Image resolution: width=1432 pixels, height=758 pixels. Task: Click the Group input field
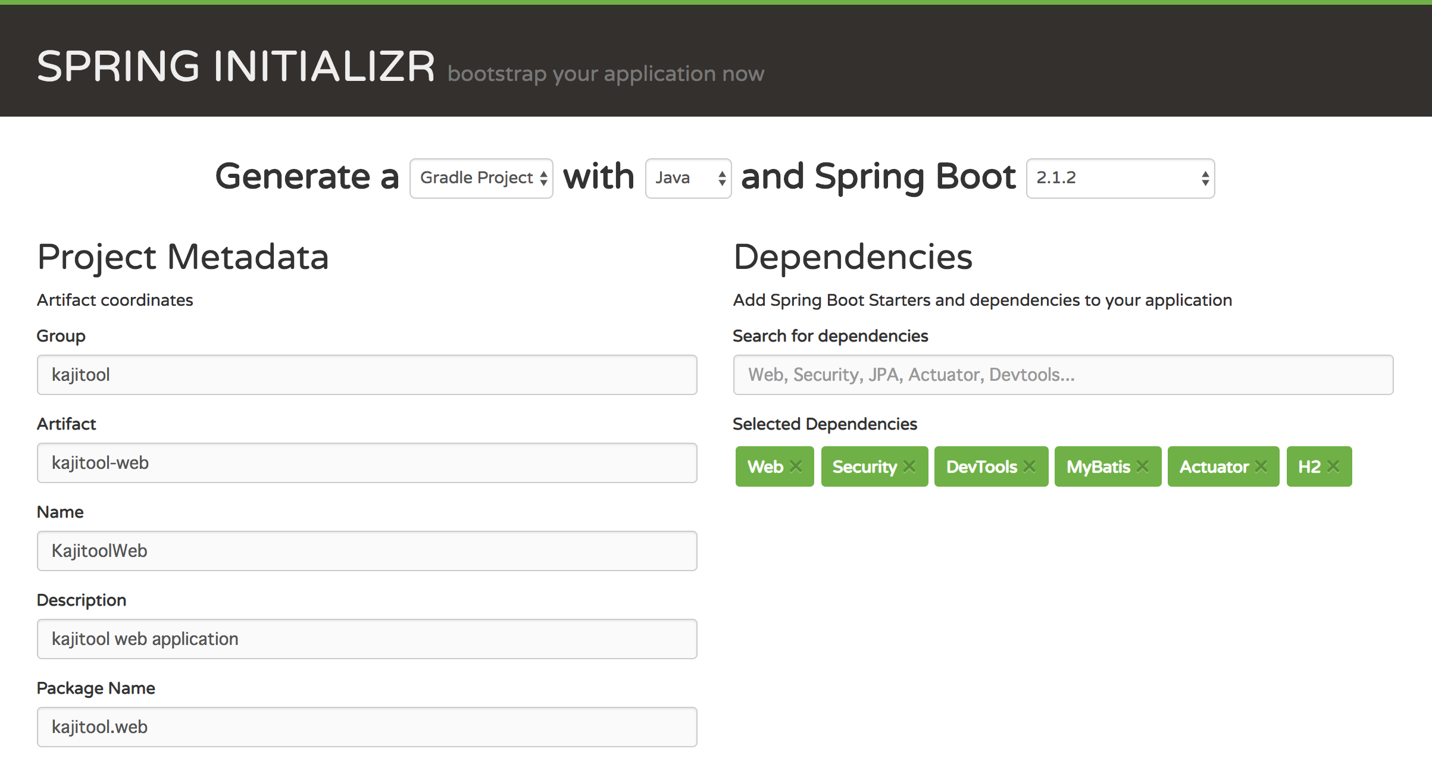tap(367, 375)
